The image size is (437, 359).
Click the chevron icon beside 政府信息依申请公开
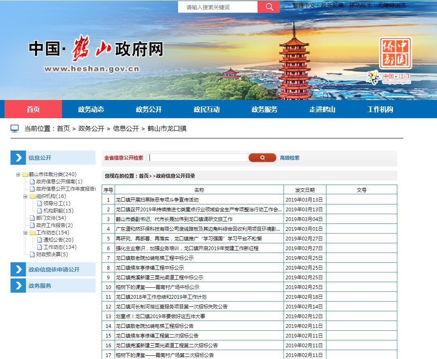pyautogui.click(x=18, y=270)
